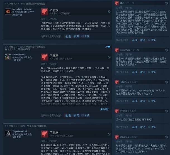Click the thumbs-down icon on Tigertank117's review
The image size is (170, 155).
pyautogui.click(x=45, y=134)
